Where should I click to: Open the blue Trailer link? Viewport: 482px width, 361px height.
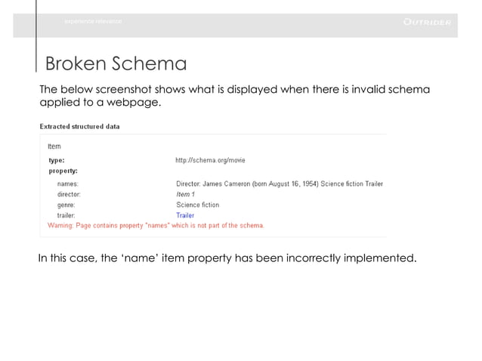click(185, 215)
